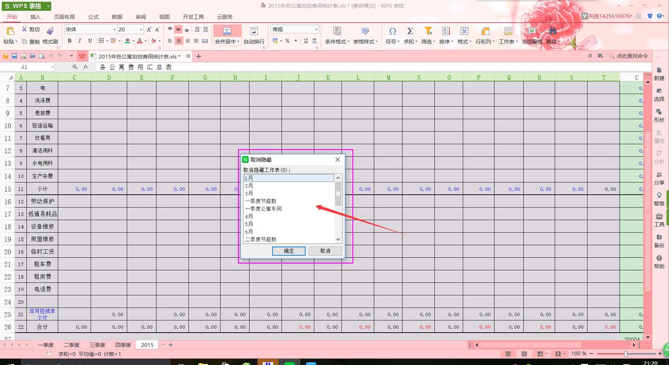Click the zoom slider in status bar

pos(626,354)
